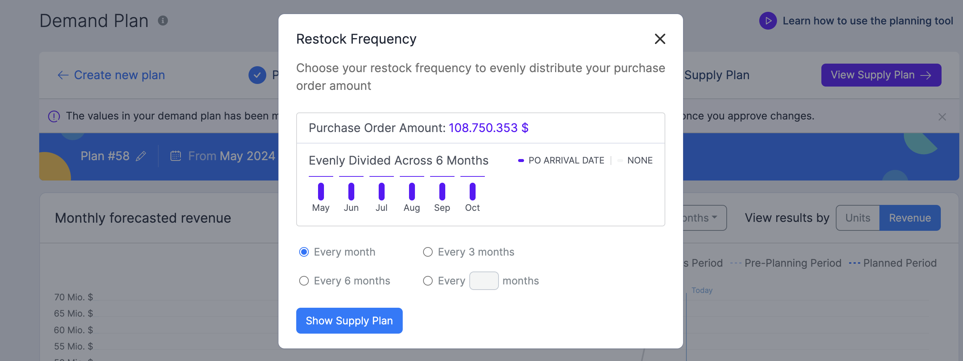Click the blue checkmark step icon

(x=257, y=75)
